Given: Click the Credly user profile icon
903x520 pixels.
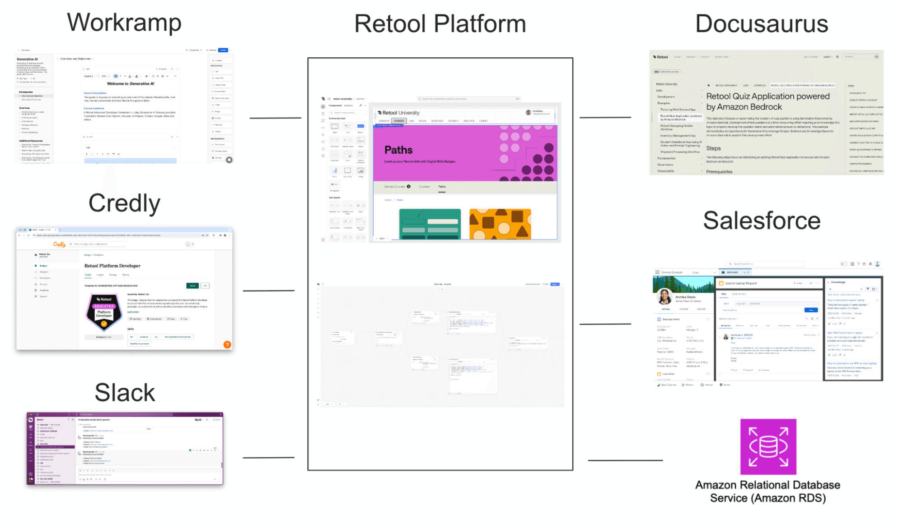Looking at the screenshot, I should (x=187, y=244).
